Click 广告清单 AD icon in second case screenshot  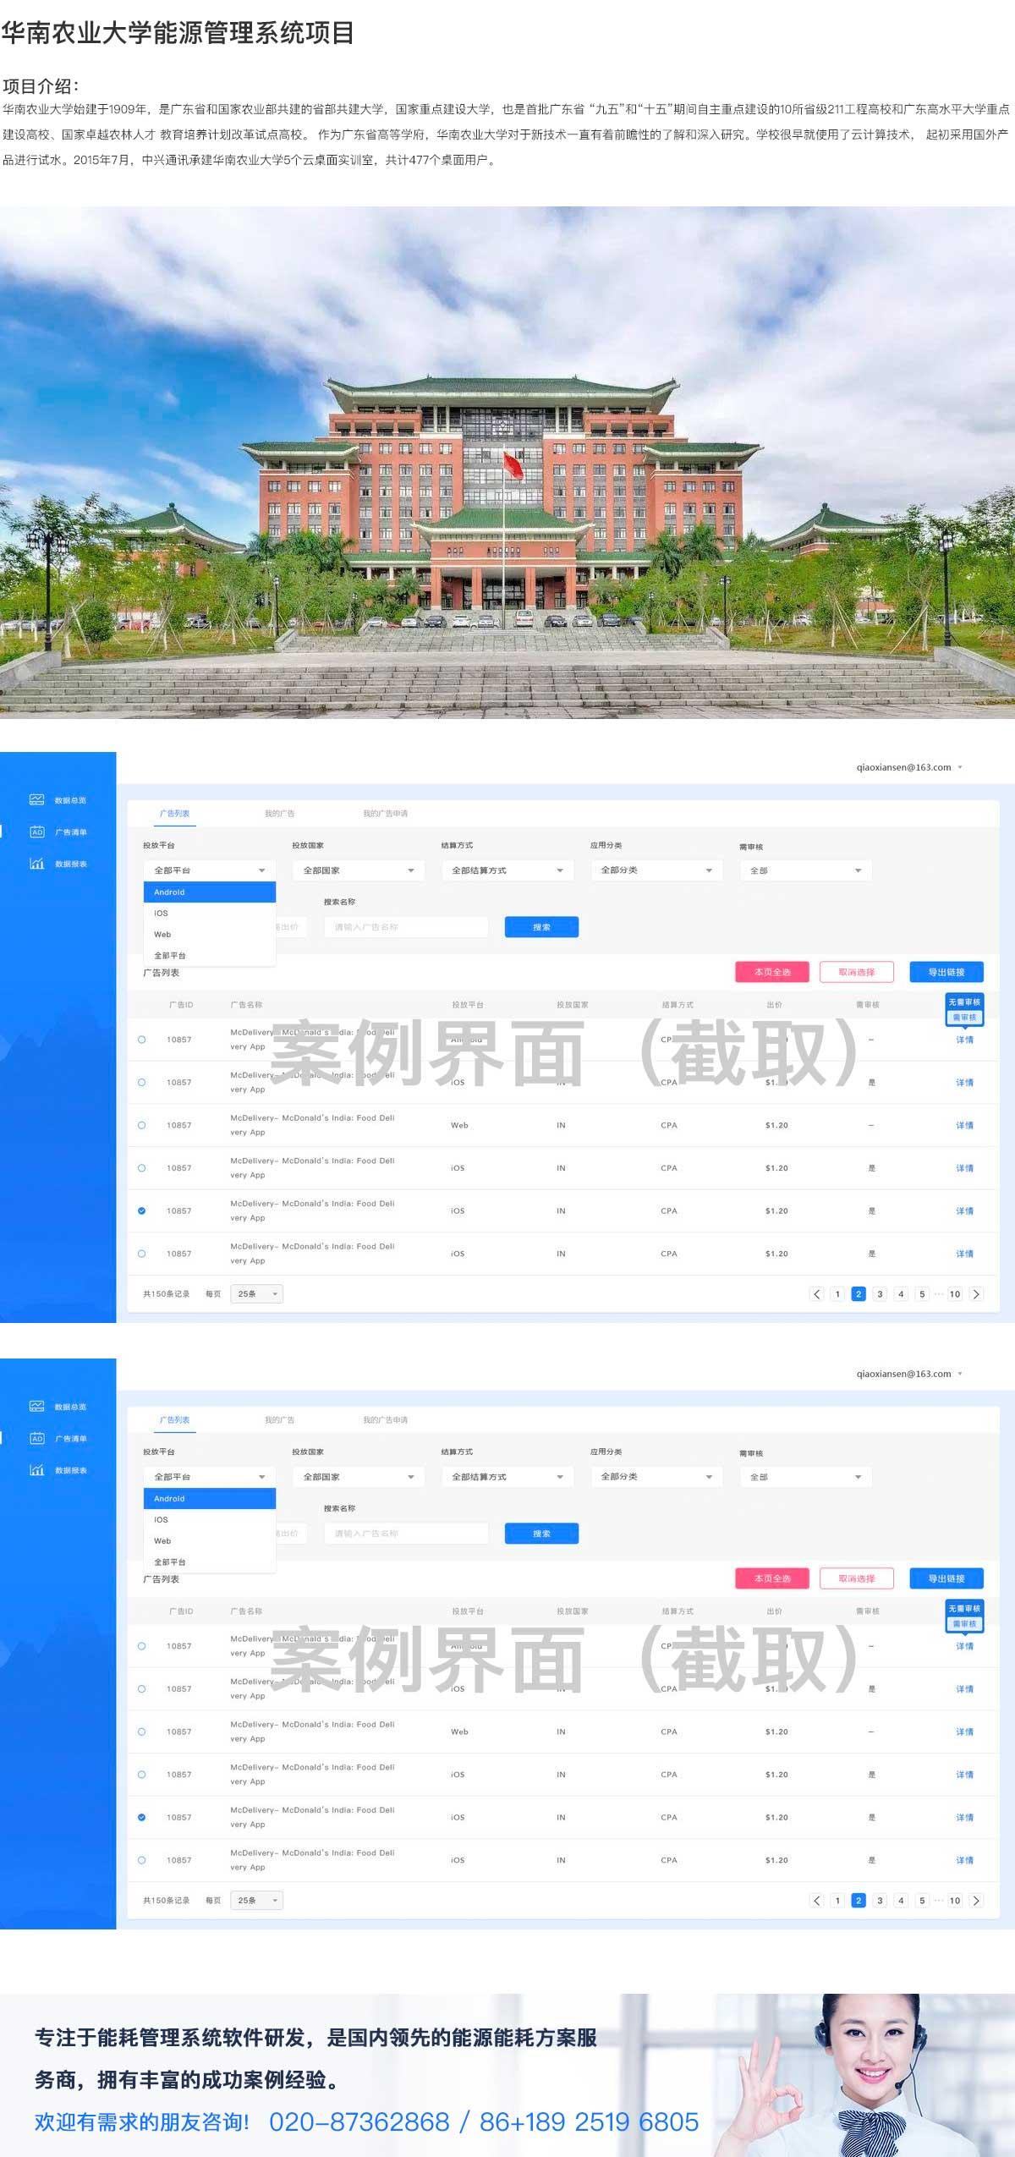click(x=36, y=1438)
